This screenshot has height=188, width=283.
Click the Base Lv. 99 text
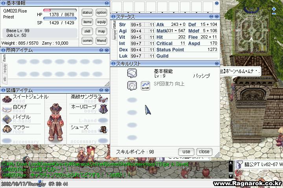pyautogui.click(x=18, y=31)
